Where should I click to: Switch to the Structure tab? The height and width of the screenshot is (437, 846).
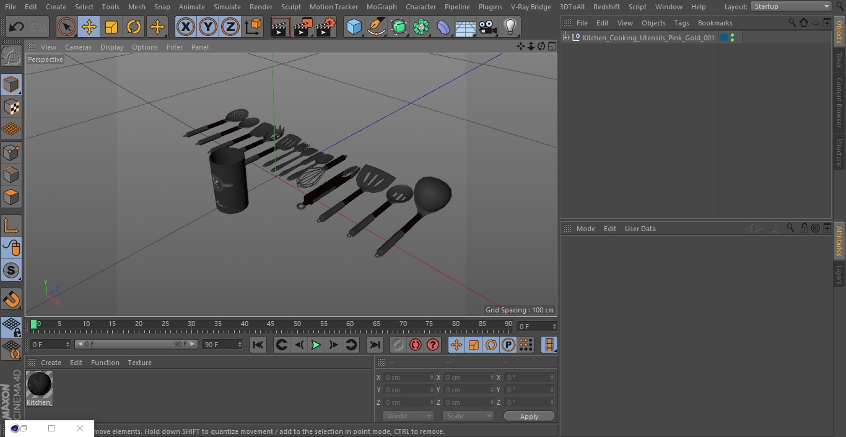pyautogui.click(x=839, y=152)
